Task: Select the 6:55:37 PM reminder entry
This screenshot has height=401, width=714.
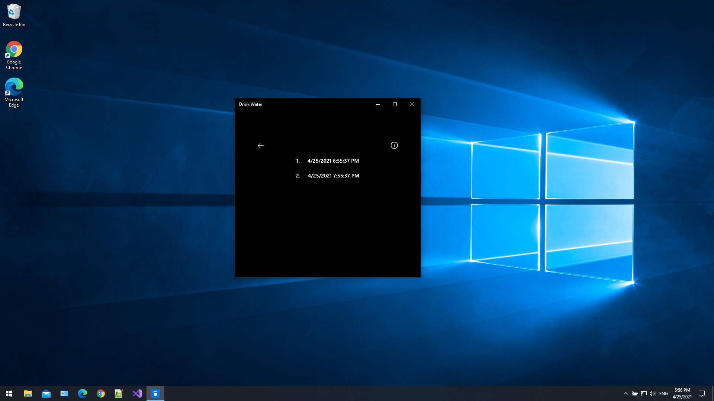Action: coord(333,161)
